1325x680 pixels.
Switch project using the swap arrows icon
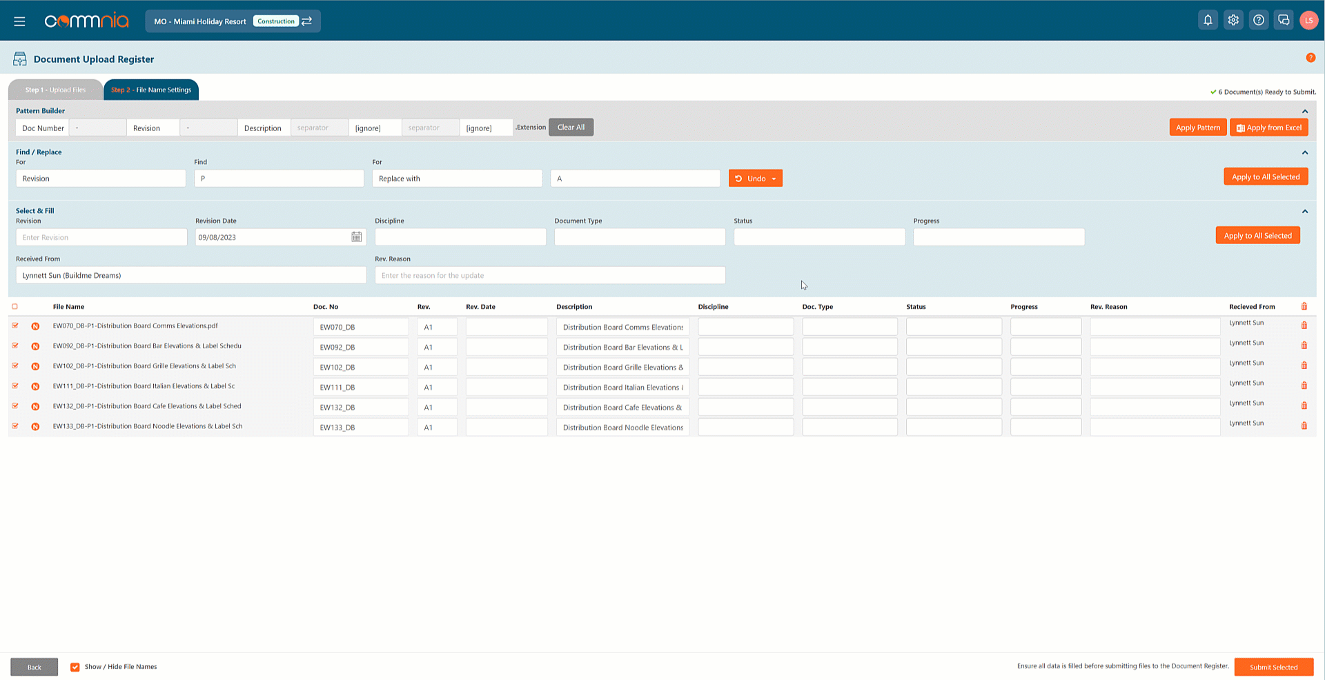click(x=307, y=21)
